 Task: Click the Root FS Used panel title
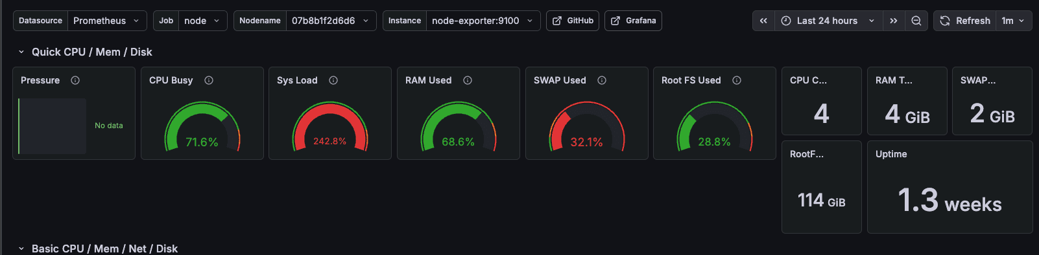pos(691,80)
